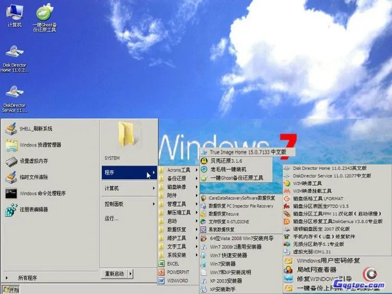Open the 计算机 start menu entry
The width and height of the screenshot is (392, 294).
pyautogui.click(x=129, y=188)
